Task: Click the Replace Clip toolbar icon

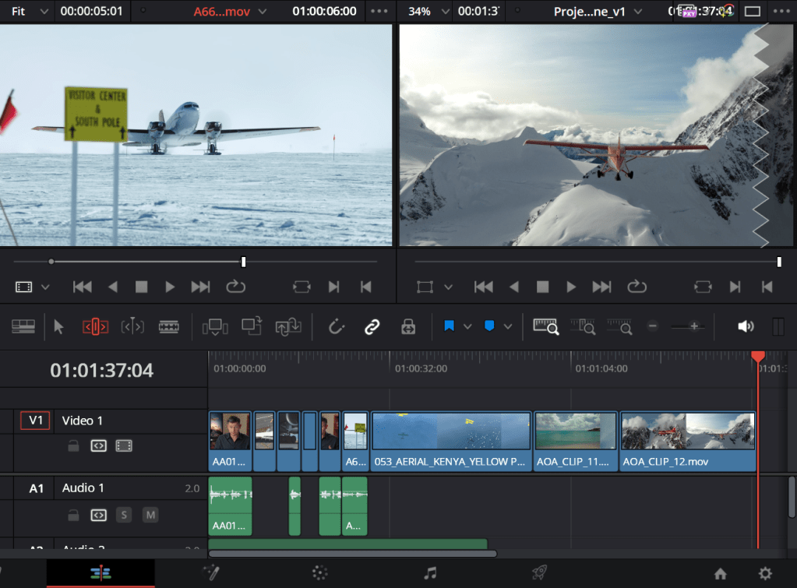Action: coord(287,327)
